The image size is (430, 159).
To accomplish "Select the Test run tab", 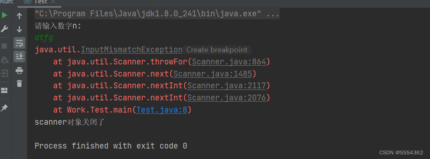I will click(x=40, y=2).
